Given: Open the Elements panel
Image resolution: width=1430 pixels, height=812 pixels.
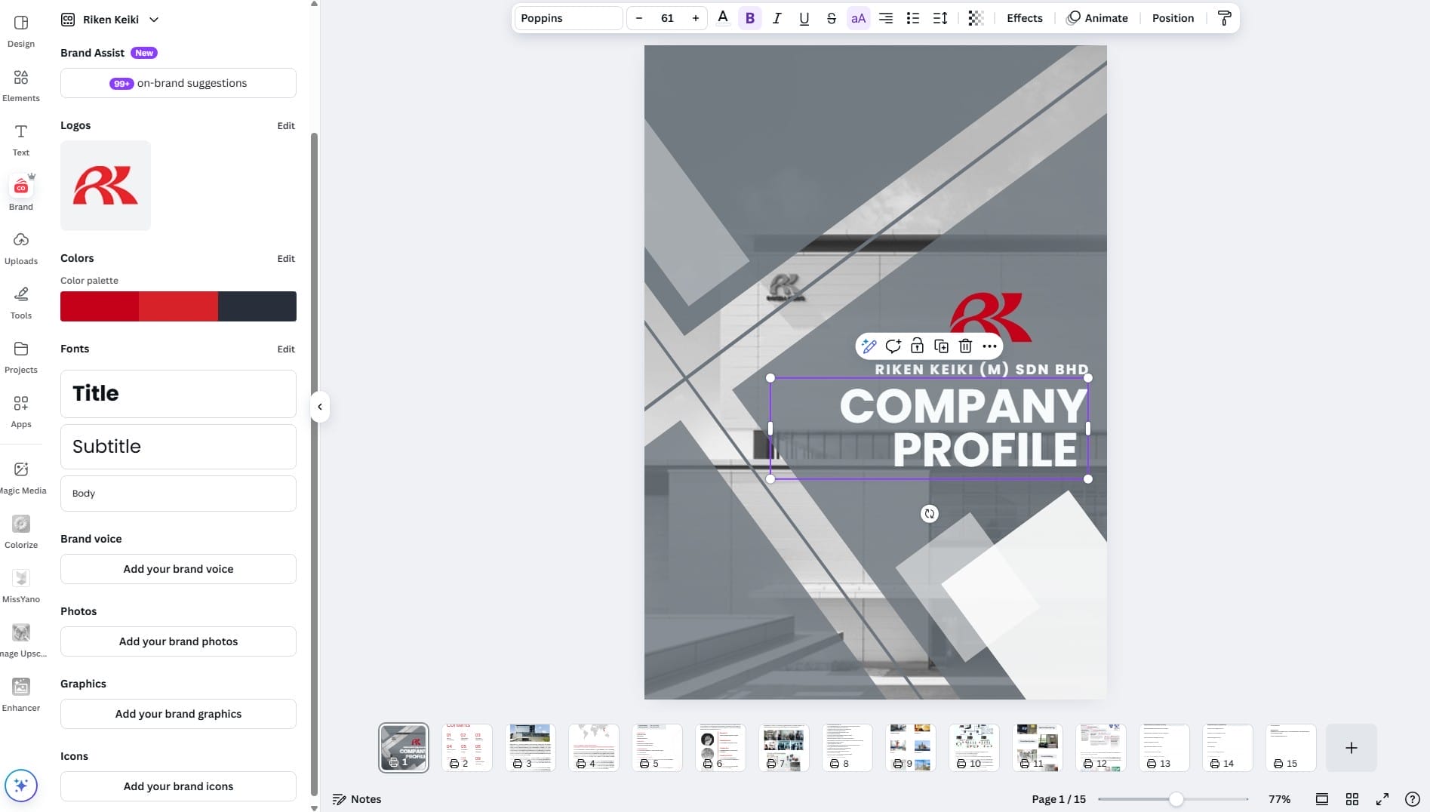Looking at the screenshot, I should click(20, 84).
